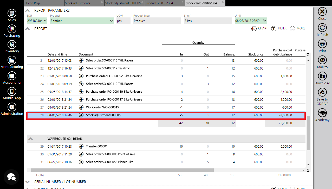332x189 pixels.
Task: Open the Academy icon
Action: pyautogui.click(x=322, y=113)
